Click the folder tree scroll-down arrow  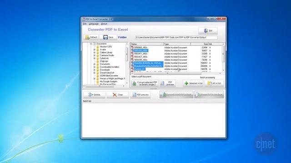point(127,83)
